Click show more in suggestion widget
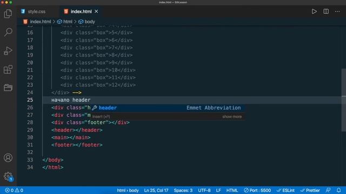This screenshot has width=346, height=194. pos(232,116)
